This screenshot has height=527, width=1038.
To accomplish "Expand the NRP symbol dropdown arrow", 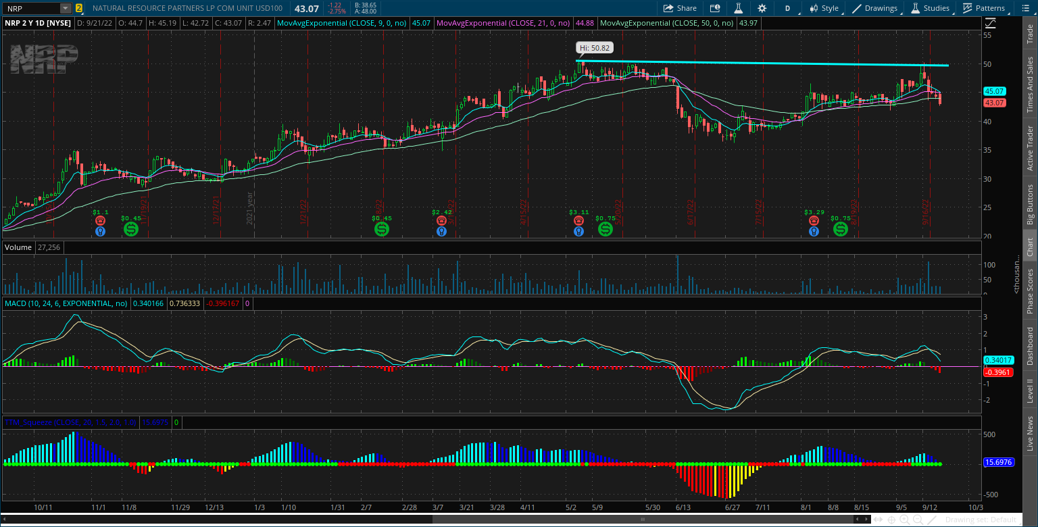I will click(x=66, y=8).
